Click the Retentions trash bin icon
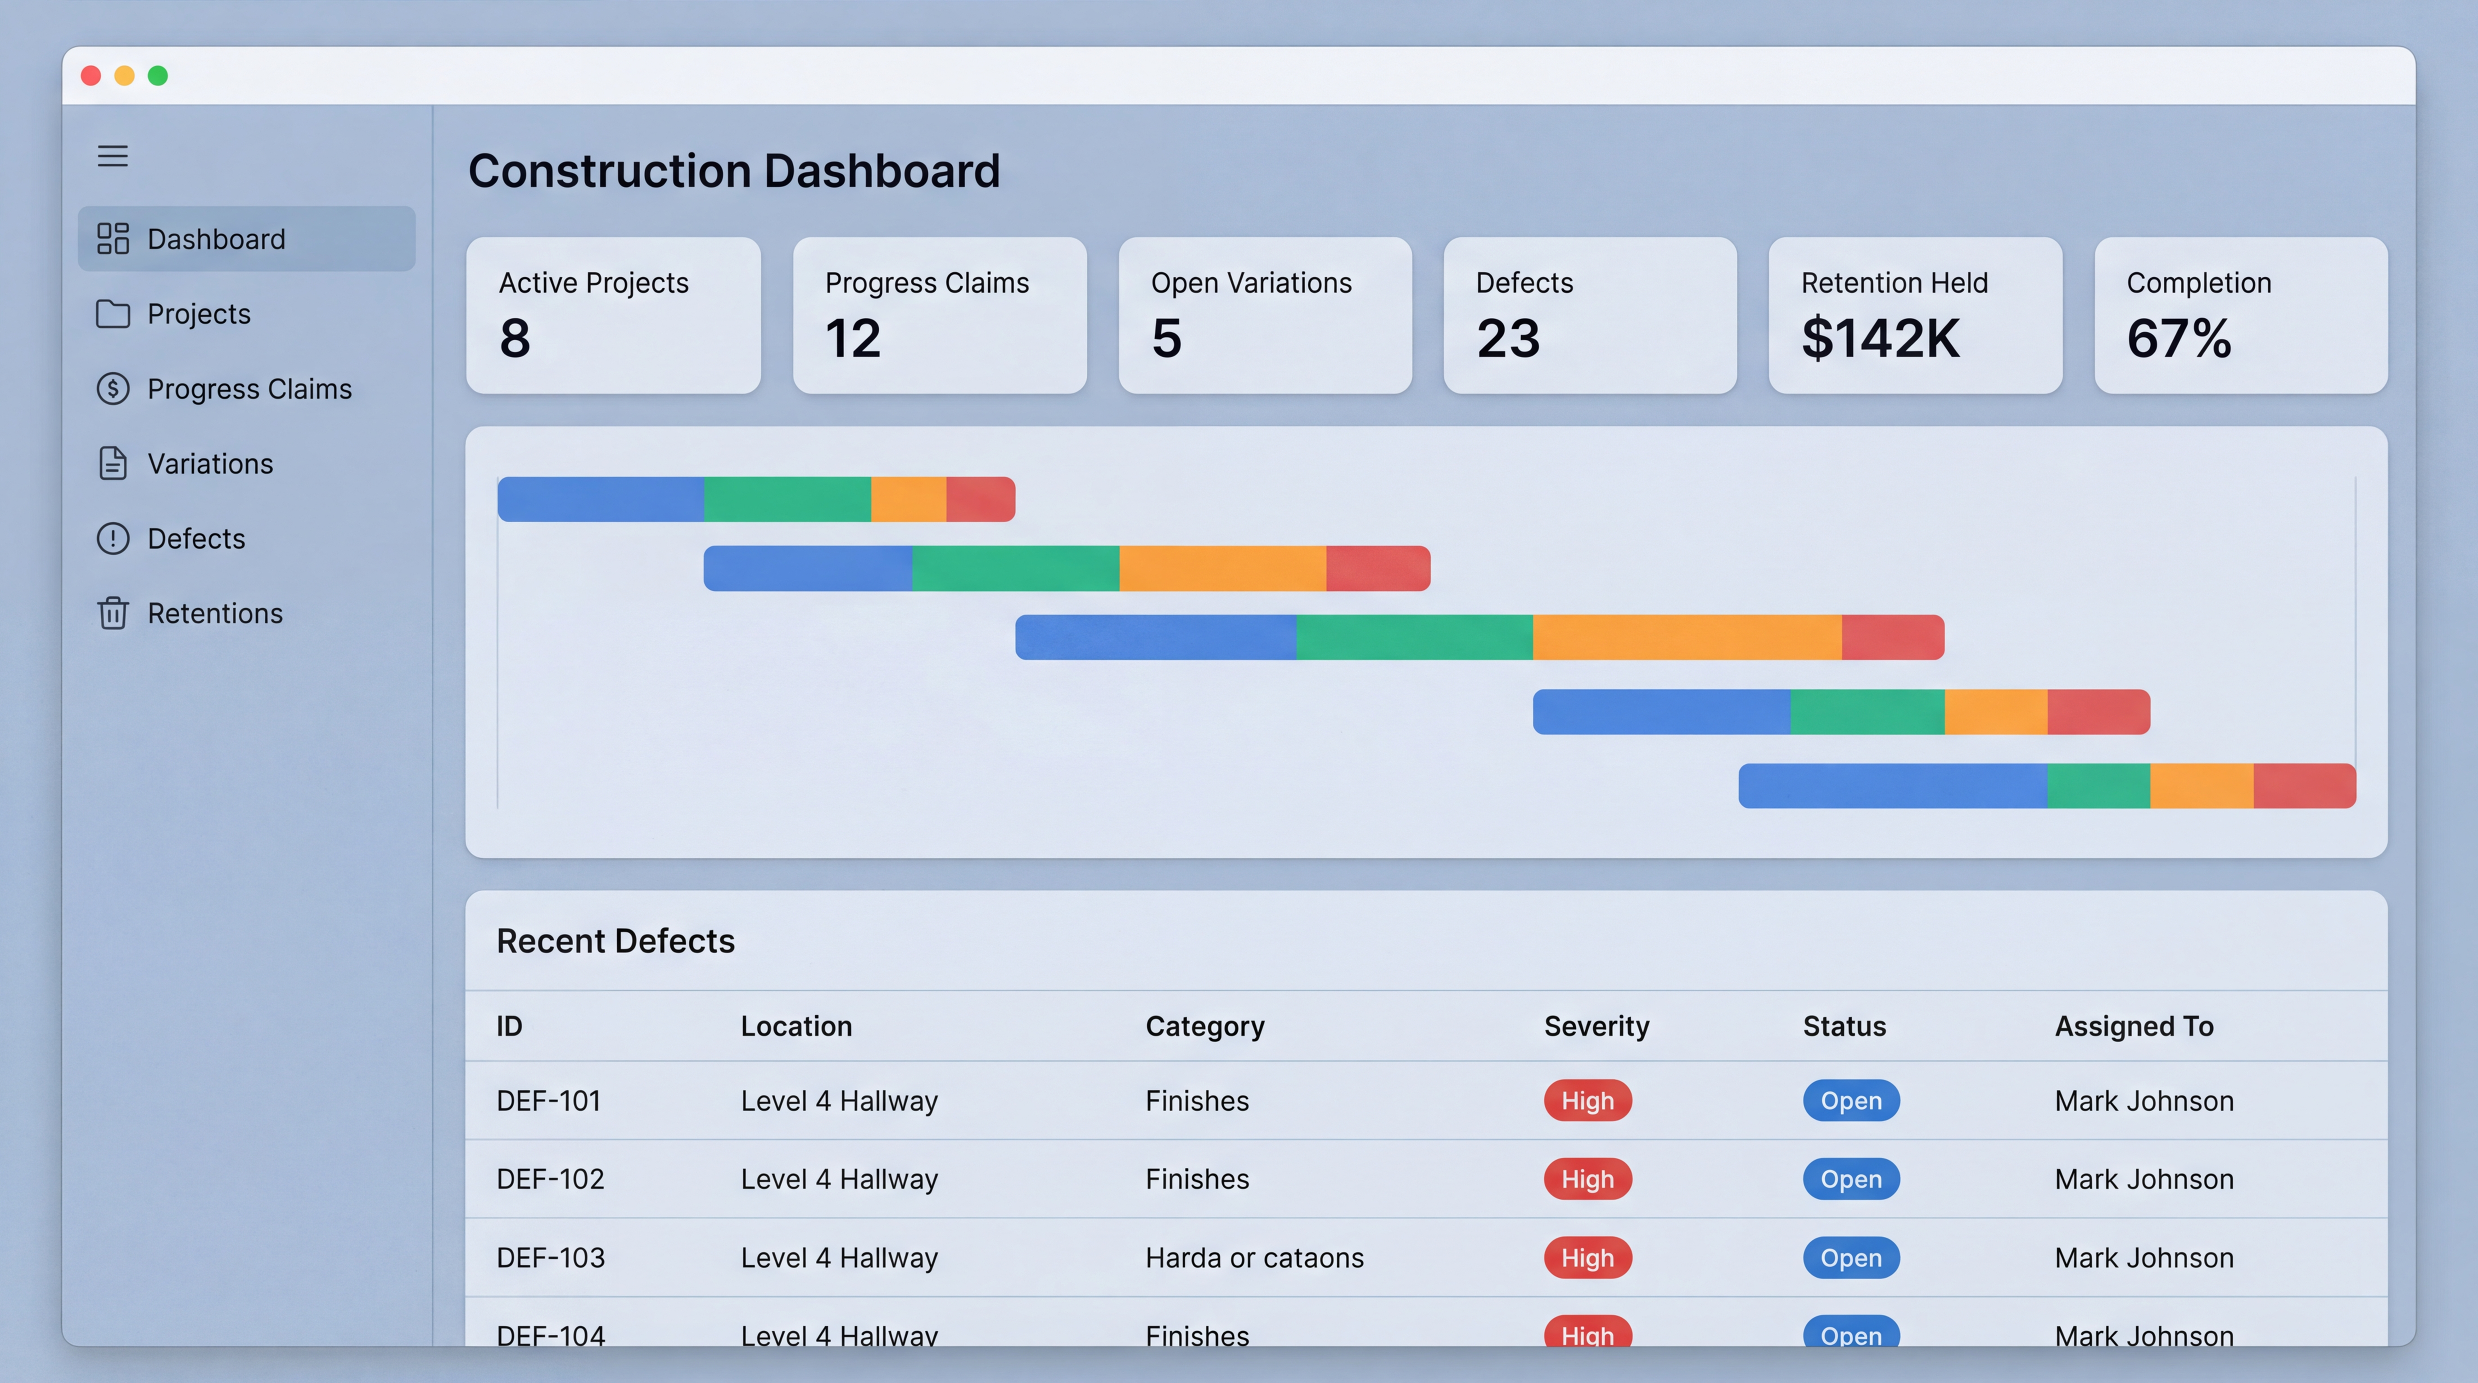This screenshot has height=1383, width=2478. [113, 613]
